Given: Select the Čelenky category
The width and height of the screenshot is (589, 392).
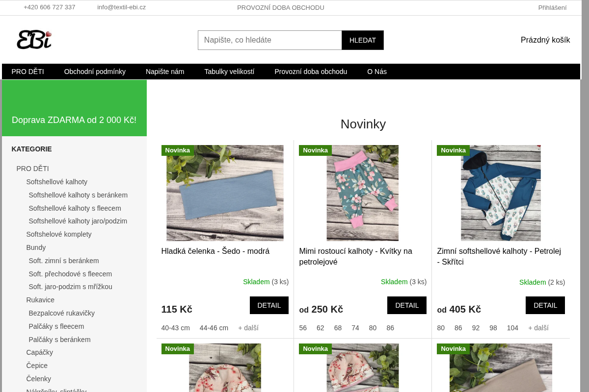Looking at the screenshot, I should click(39, 379).
